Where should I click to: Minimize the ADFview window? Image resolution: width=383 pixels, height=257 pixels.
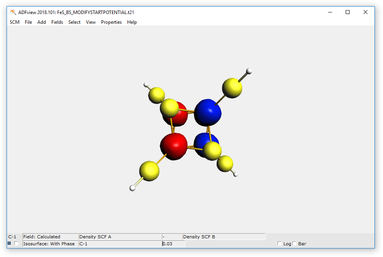(x=330, y=12)
